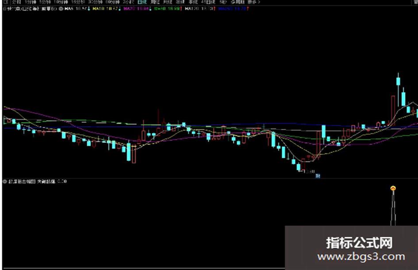The width and height of the screenshot is (418, 270).
Task: Open the 多周期 multi-period tab
Action: pyautogui.click(x=238, y=2)
